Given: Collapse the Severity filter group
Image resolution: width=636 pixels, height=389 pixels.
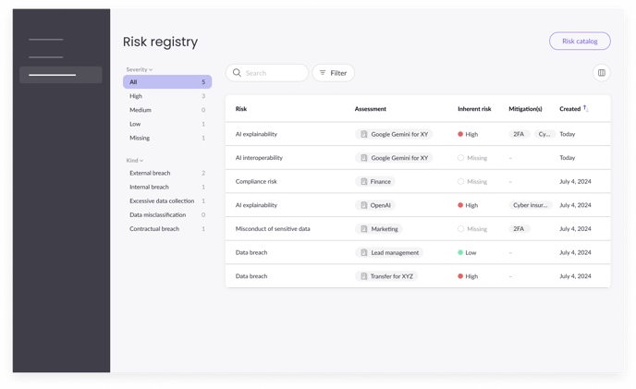Looking at the screenshot, I should (x=139, y=69).
